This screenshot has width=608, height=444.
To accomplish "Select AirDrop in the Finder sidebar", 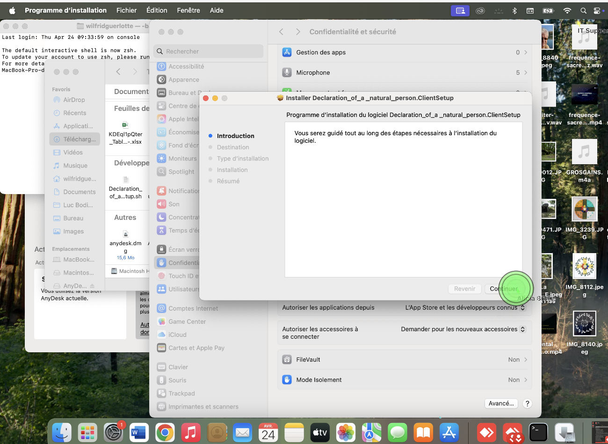I will point(74,100).
